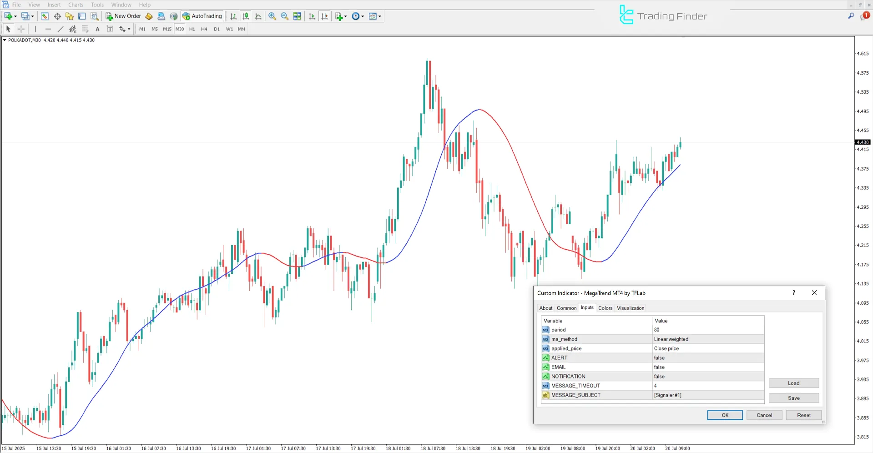
Task: Select the Text annotation tool
Action: (x=97, y=29)
